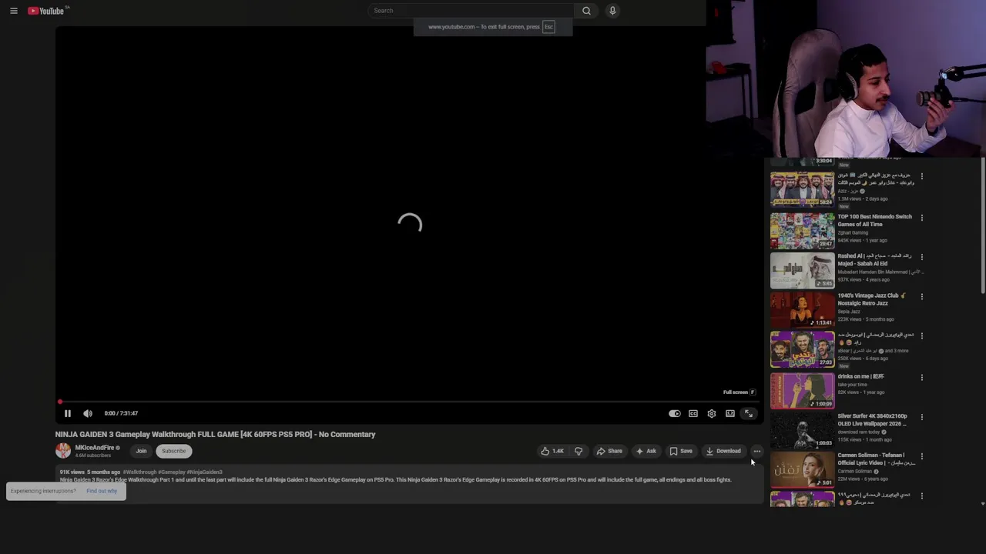The width and height of the screenshot is (986, 554).
Task: Click 'Find out why' interruption link
Action: point(102,491)
